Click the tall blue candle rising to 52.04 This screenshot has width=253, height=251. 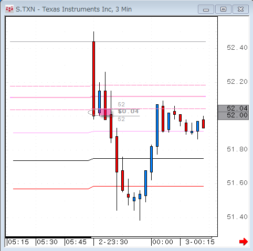[x=157, y=125]
